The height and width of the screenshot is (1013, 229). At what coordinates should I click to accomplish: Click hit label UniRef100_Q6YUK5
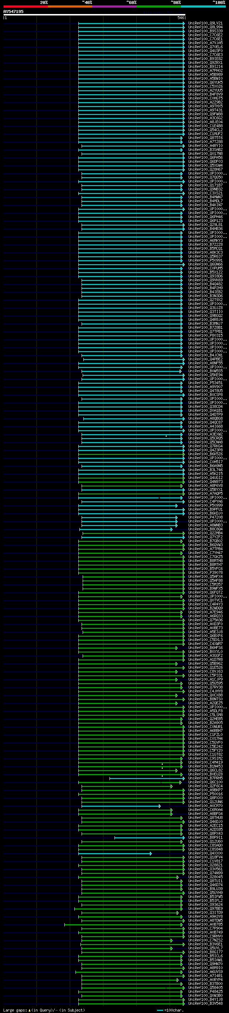[x=205, y=83]
